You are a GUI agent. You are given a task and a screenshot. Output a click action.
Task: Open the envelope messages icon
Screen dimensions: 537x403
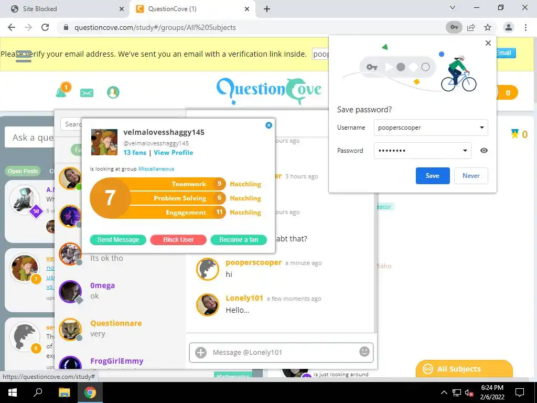87,93
